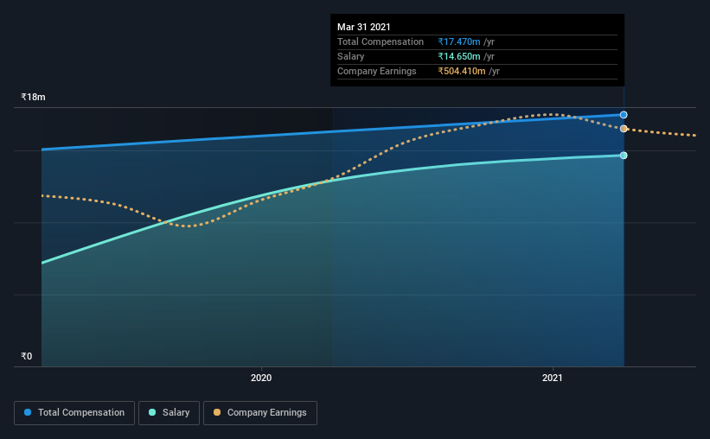Click the 2021 x-axis label

(553, 378)
